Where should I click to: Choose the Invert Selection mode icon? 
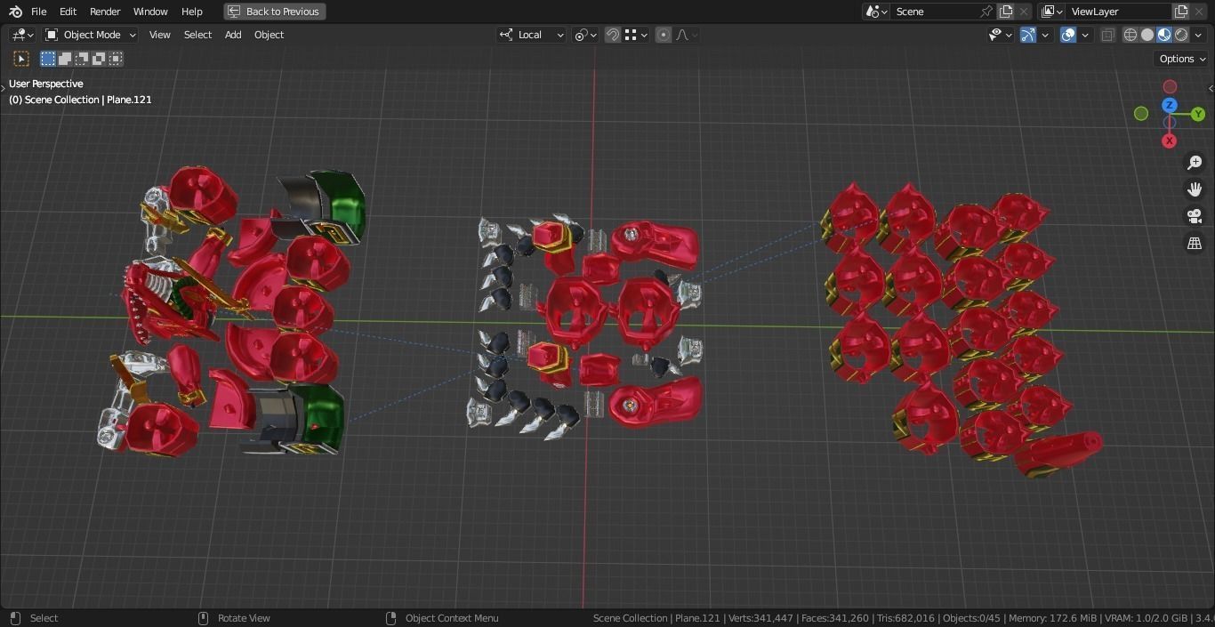[x=99, y=59]
